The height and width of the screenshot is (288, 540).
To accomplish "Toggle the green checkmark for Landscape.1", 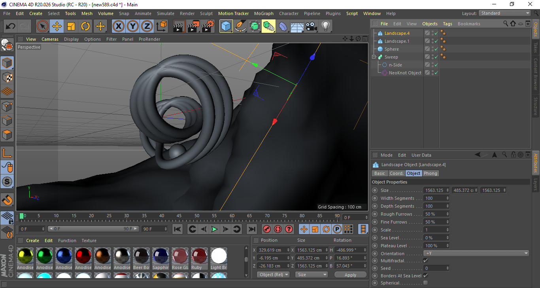I will coord(436,42).
